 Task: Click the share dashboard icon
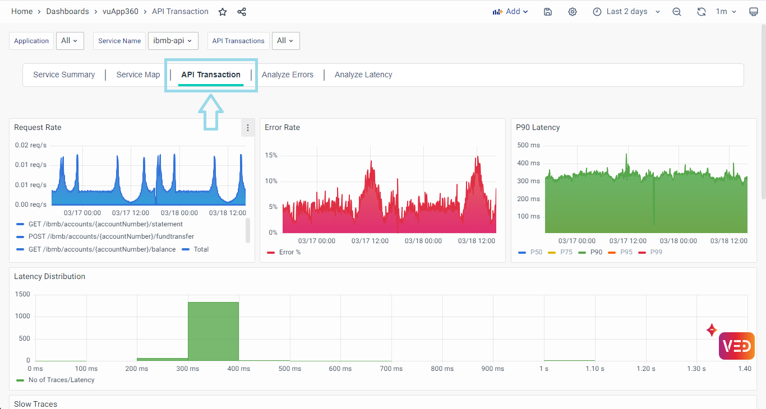(x=242, y=12)
